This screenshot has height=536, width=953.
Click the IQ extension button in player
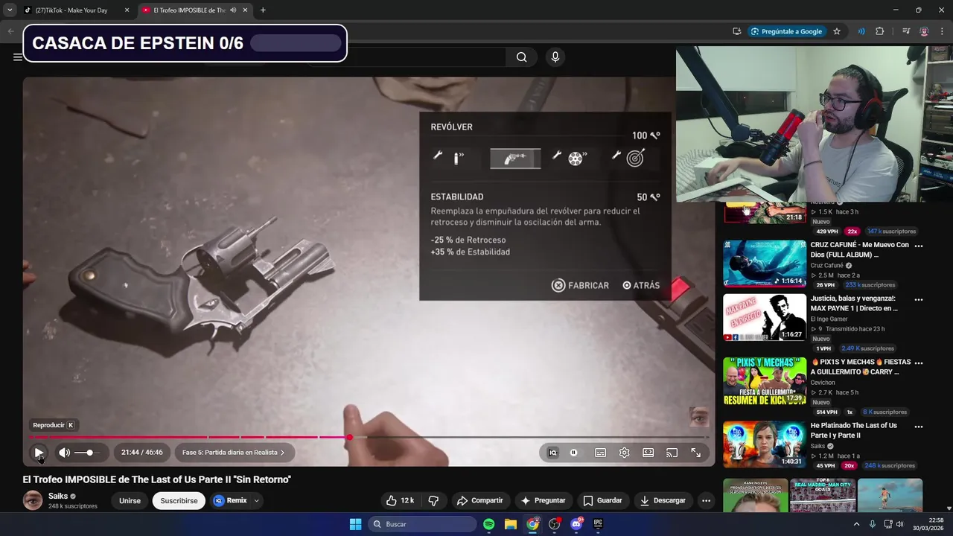click(x=552, y=453)
